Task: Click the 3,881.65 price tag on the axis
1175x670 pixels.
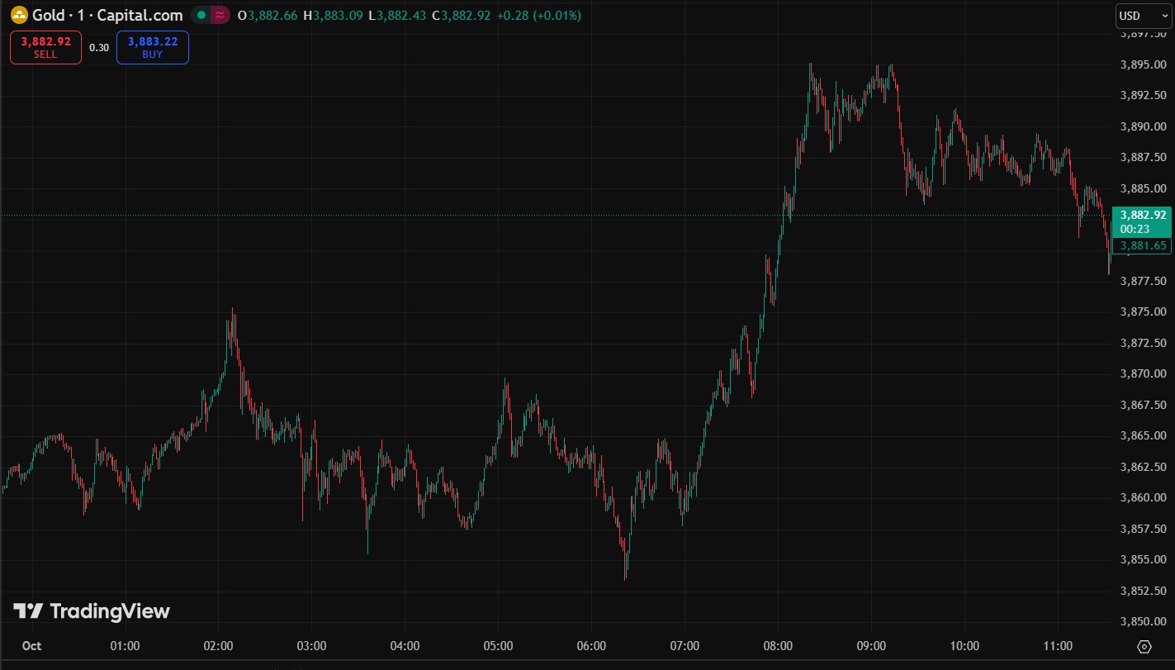Action: [1143, 245]
